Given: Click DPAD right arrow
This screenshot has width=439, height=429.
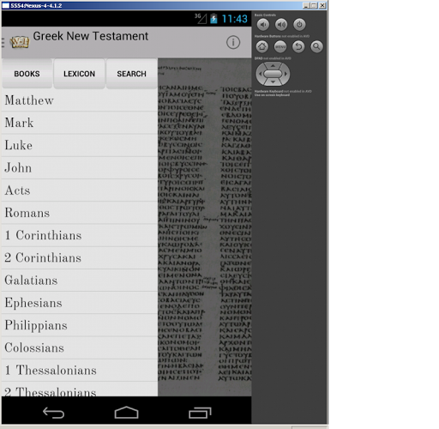Looking at the screenshot, I should (x=286, y=74).
